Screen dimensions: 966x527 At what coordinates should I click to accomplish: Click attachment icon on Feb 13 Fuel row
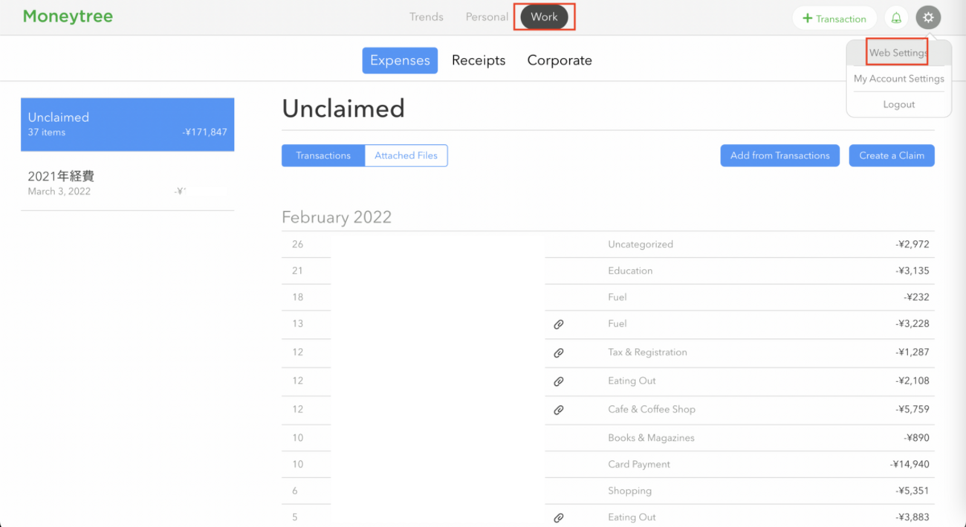click(559, 324)
